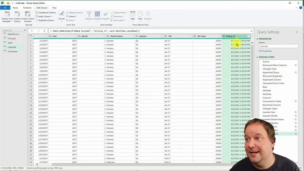Add a Conditional Column
Screen dimensions: 304x171
[46, 13]
